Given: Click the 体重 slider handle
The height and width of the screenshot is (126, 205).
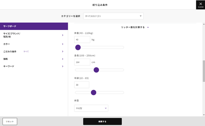Looking at the screenshot, I should [x=78, y=47].
